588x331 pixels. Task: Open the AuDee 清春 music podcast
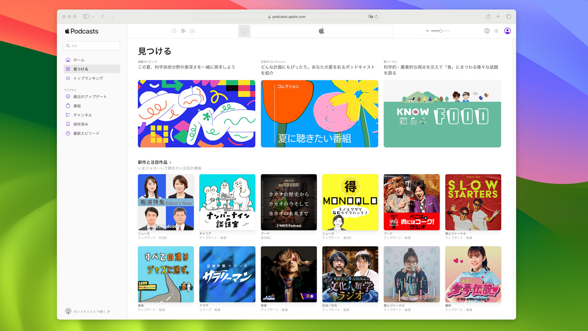click(x=289, y=275)
